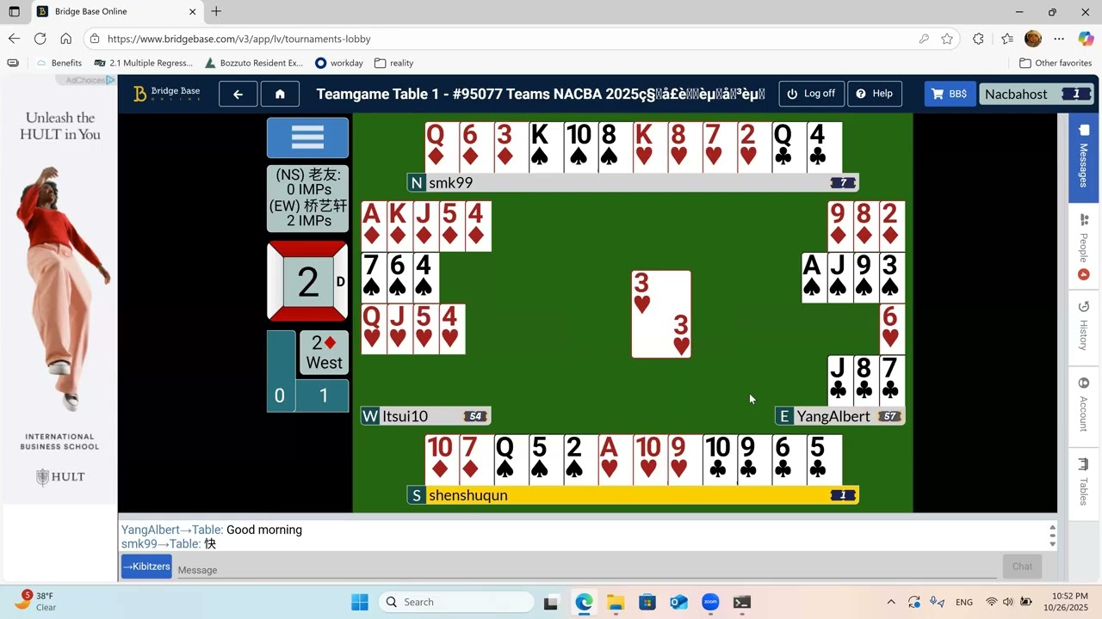Click the 3 of hearts played card
The width and height of the screenshot is (1102, 619).
(661, 314)
